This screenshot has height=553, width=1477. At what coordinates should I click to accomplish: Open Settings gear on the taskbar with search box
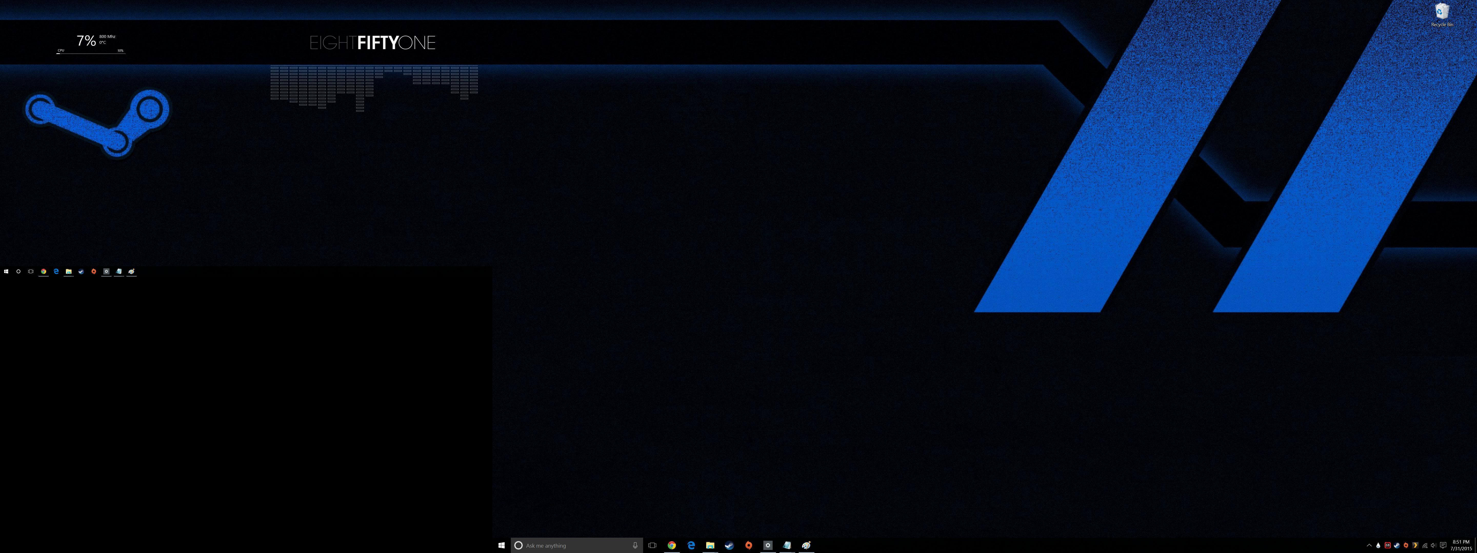[x=768, y=546]
